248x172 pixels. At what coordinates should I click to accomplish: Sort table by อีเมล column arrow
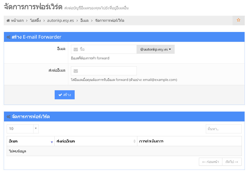click(52, 142)
